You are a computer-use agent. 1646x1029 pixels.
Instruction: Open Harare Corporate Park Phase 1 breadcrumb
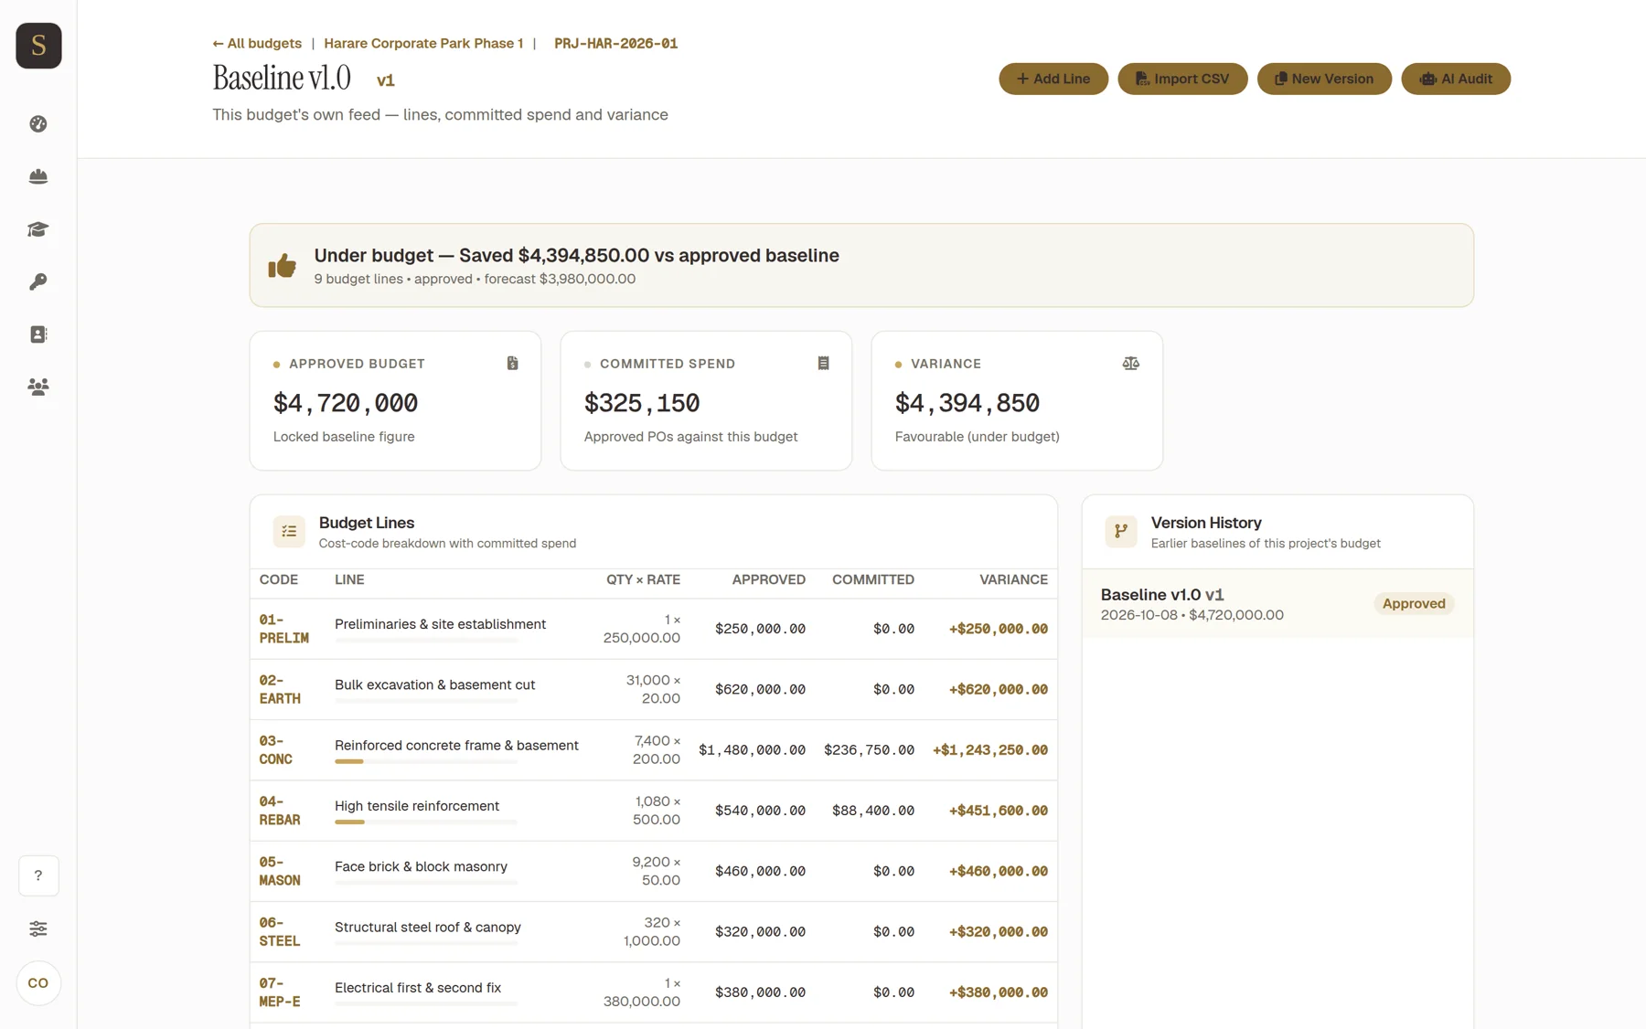point(423,43)
